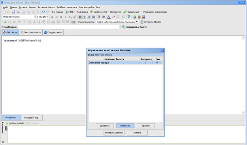Insert a picture with image icon
Viewport: 247px width, 145px height.
143,17
